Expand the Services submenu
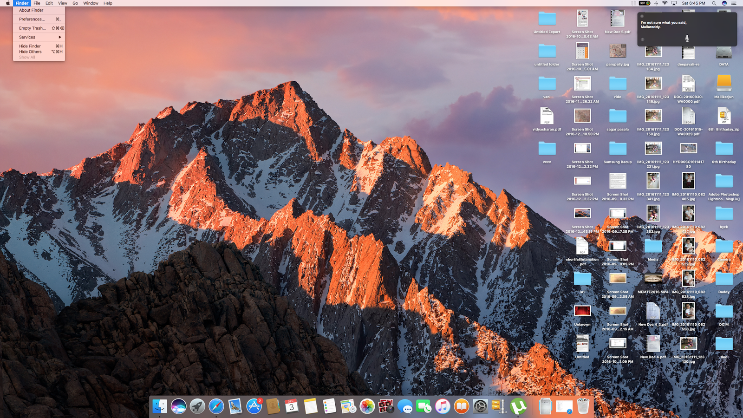Screen dimensions: 743x418 point(26,37)
